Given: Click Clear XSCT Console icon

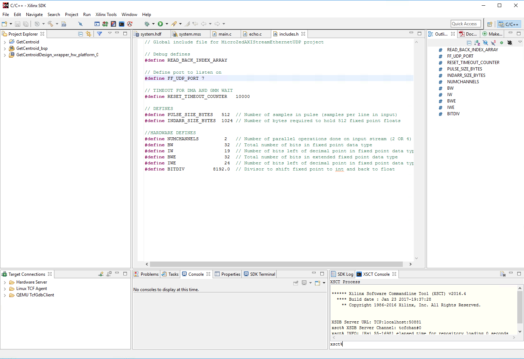Looking at the screenshot, I should click(503, 274).
